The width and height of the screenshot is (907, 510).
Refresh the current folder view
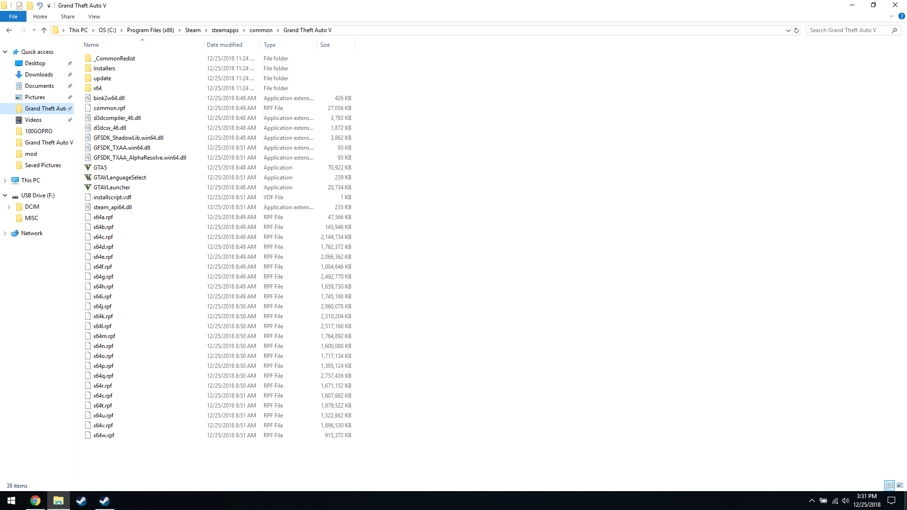[x=796, y=30]
